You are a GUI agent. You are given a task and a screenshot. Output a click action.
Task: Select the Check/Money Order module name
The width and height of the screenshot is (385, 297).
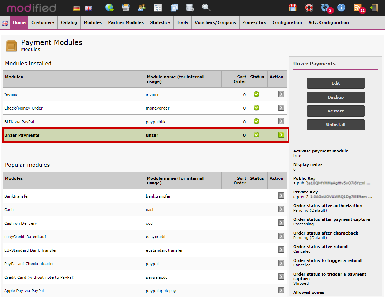click(x=23, y=108)
